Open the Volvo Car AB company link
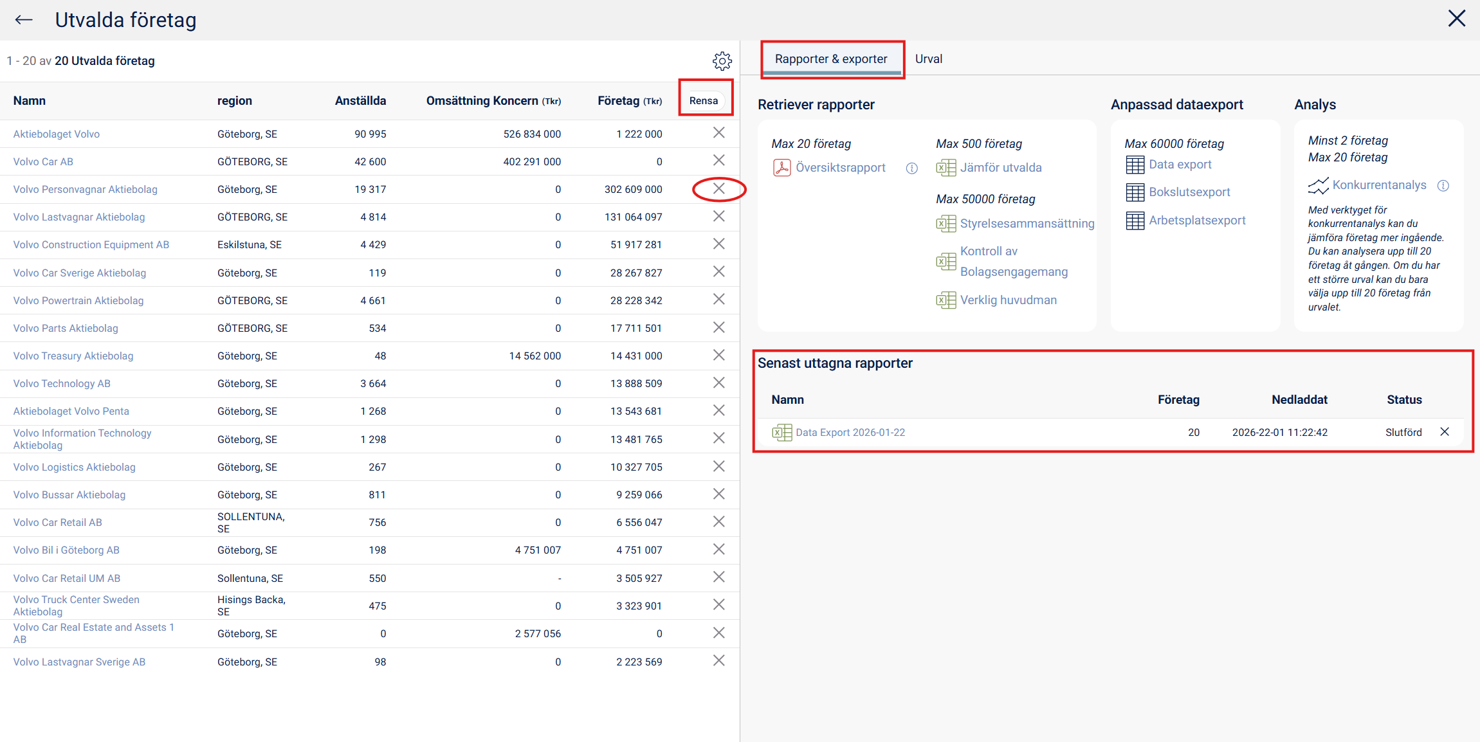The width and height of the screenshot is (1480, 742). pyautogui.click(x=43, y=161)
